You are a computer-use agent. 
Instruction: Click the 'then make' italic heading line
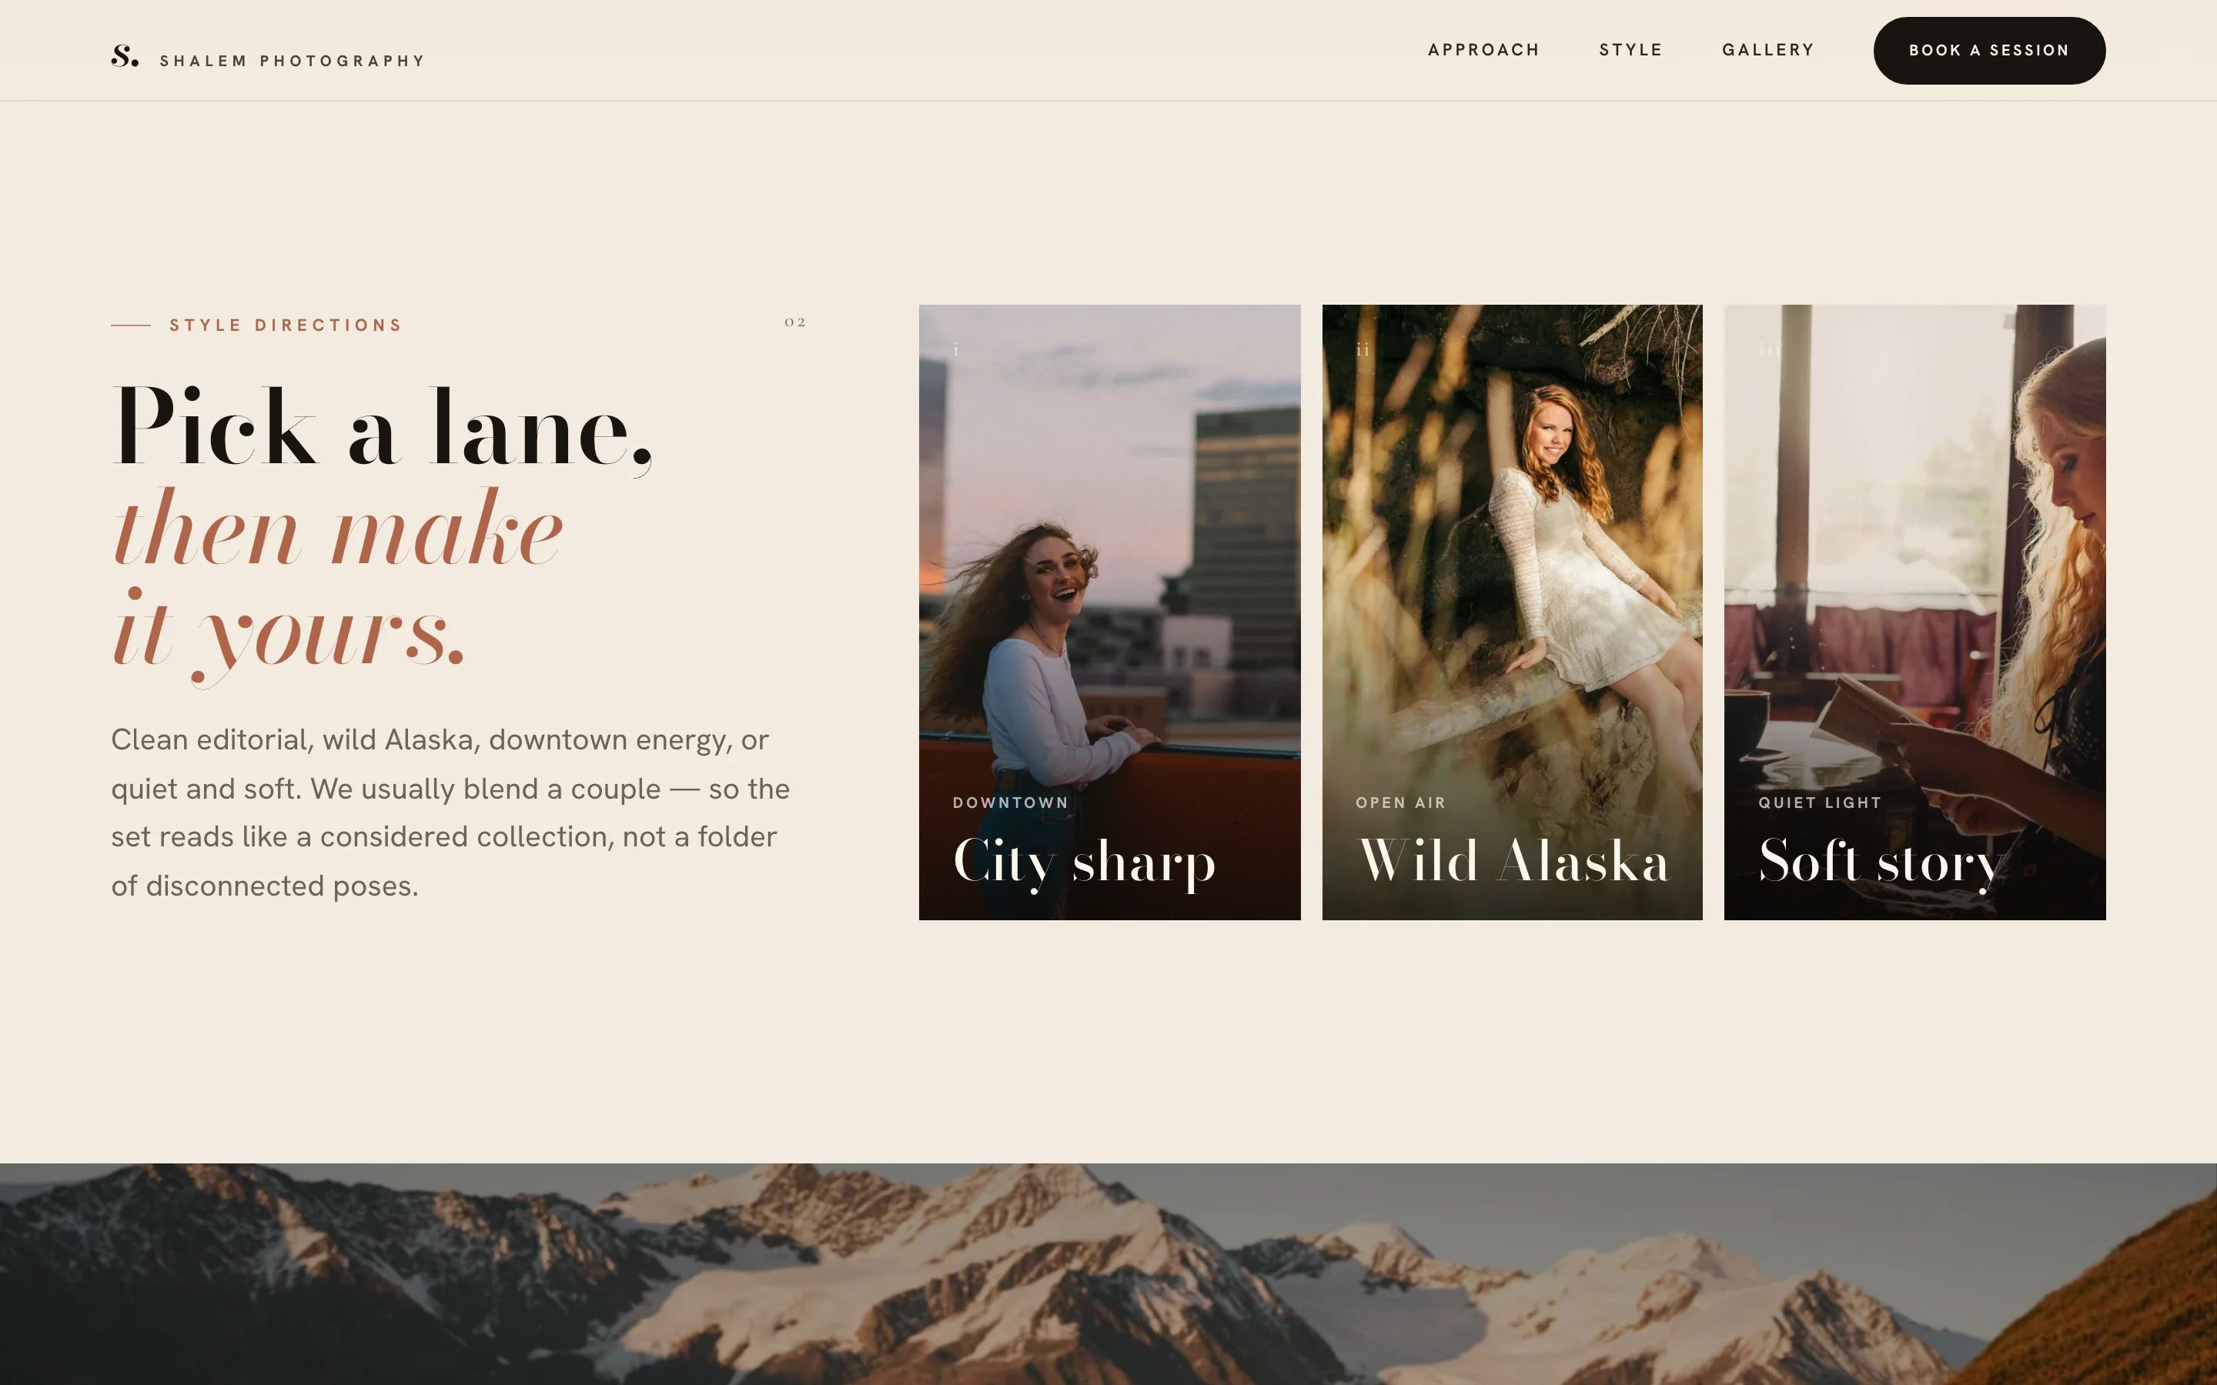tap(337, 529)
